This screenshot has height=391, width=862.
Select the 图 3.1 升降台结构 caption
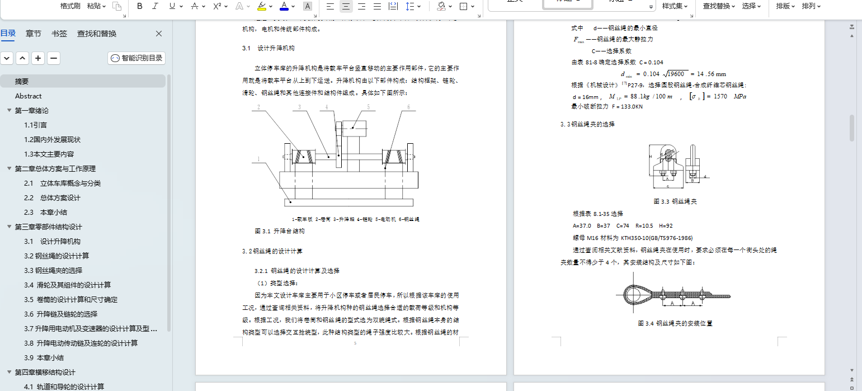279,230
